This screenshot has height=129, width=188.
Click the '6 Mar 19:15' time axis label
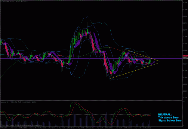tap(128, 128)
